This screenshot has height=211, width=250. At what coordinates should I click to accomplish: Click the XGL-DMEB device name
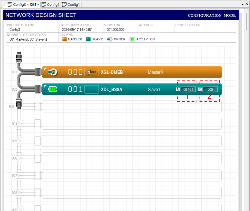112,72
